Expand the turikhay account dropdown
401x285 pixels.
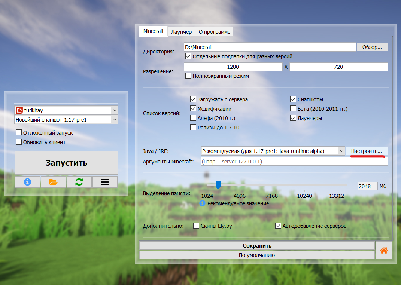tap(115, 110)
